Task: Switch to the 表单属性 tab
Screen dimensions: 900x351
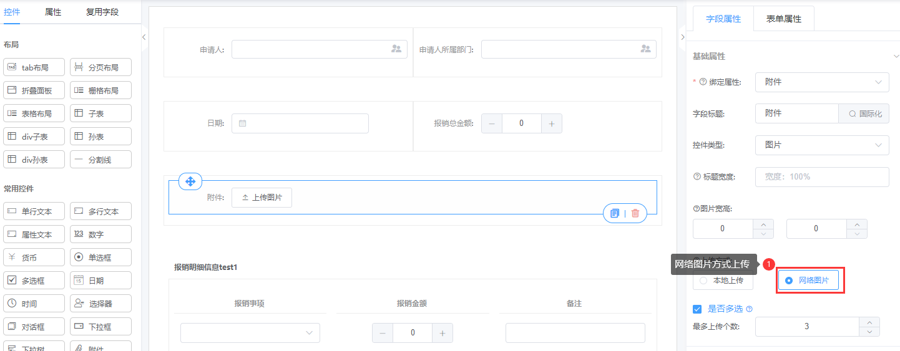Action: pyautogui.click(x=784, y=19)
